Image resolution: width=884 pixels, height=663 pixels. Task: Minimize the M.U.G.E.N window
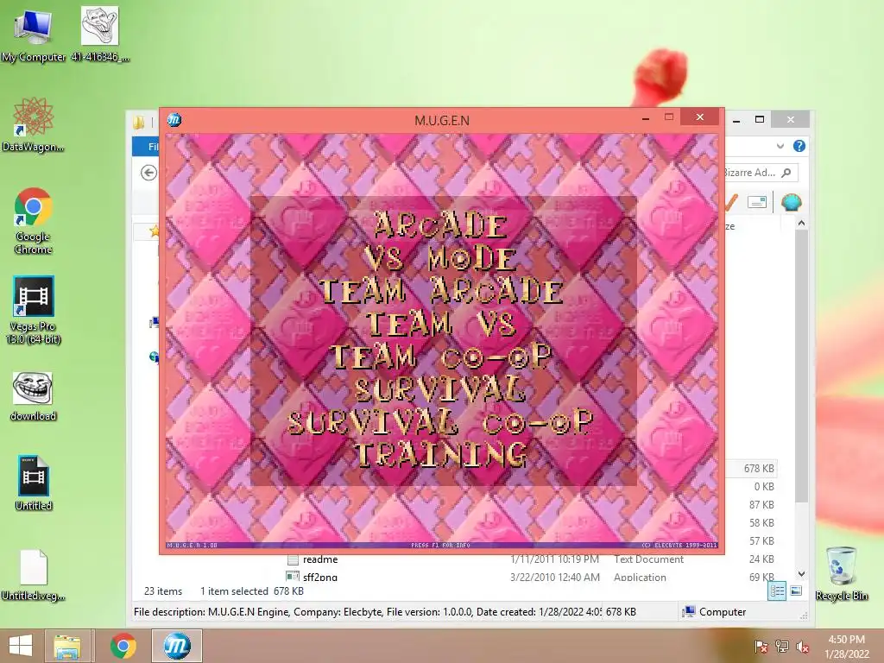(646, 118)
